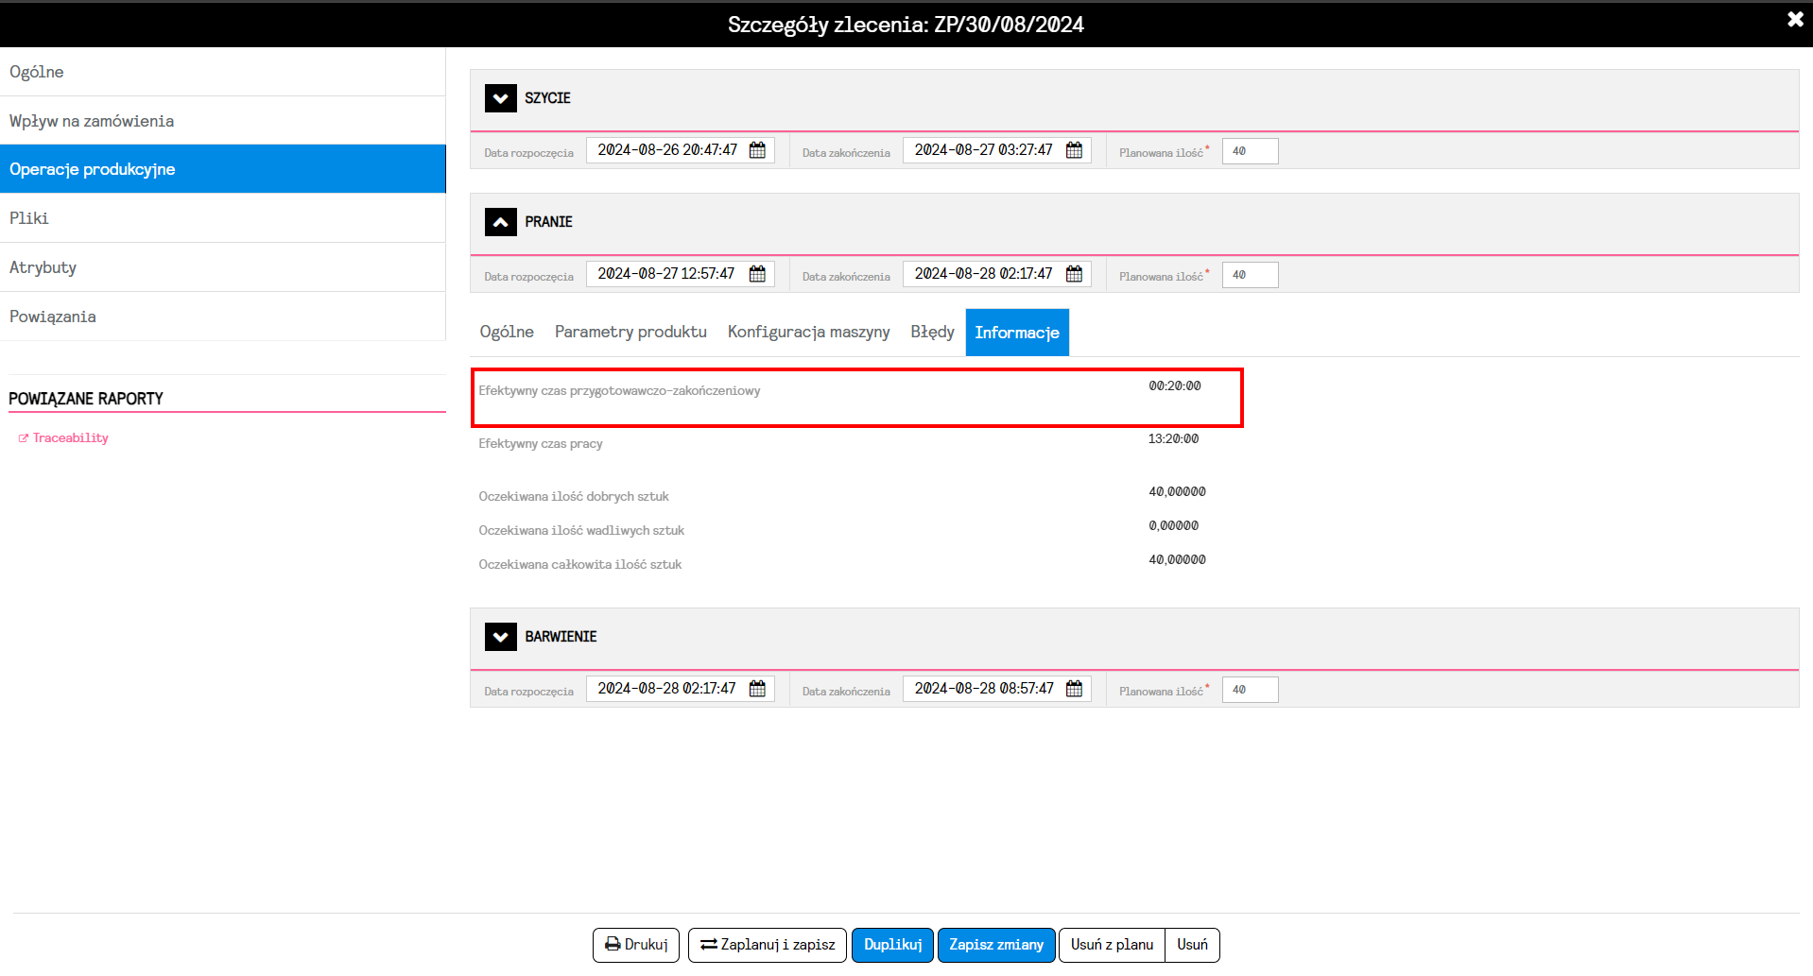Open calendar for SZYCIE end date
The width and height of the screenshot is (1813, 976).
(1074, 150)
